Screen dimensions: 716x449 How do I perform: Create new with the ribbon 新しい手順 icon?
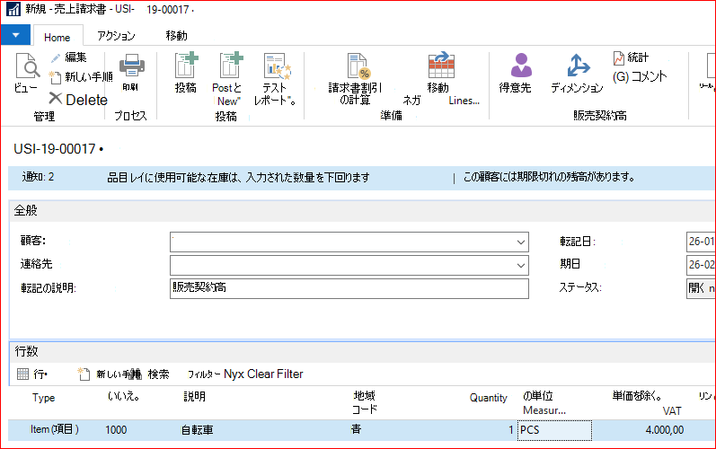coord(56,77)
